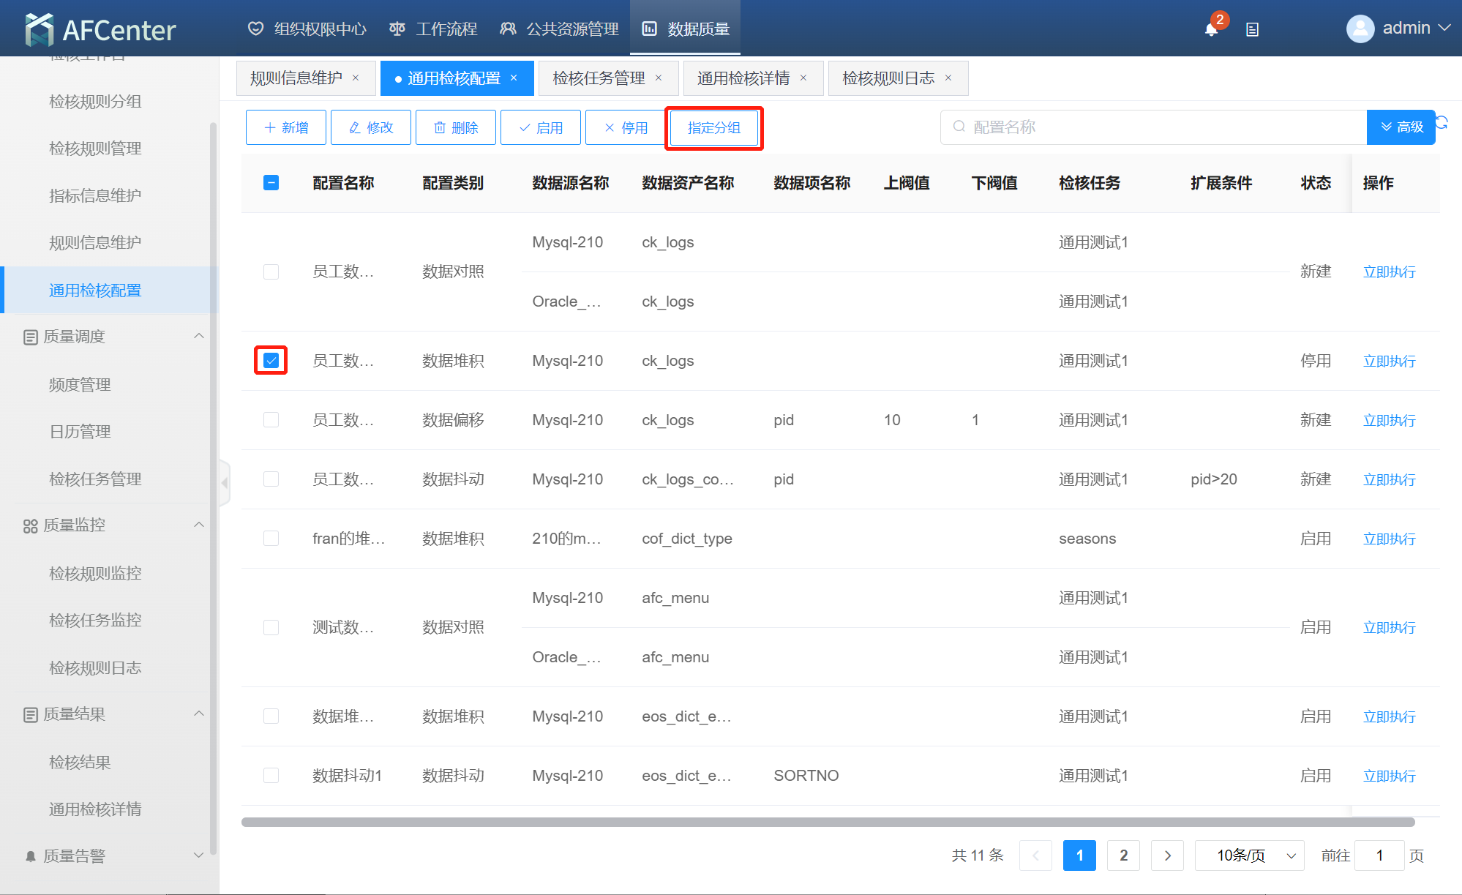The image size is (1462, 895).
Task: Click the refresh icon beside 高级 button
Action: coord(1442,123)
